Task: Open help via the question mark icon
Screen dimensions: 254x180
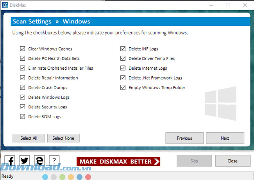Action: pos(54,160)
